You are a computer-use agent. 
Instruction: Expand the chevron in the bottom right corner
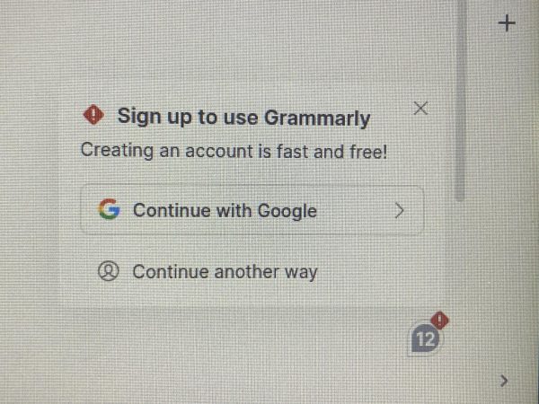pos(504,381)
